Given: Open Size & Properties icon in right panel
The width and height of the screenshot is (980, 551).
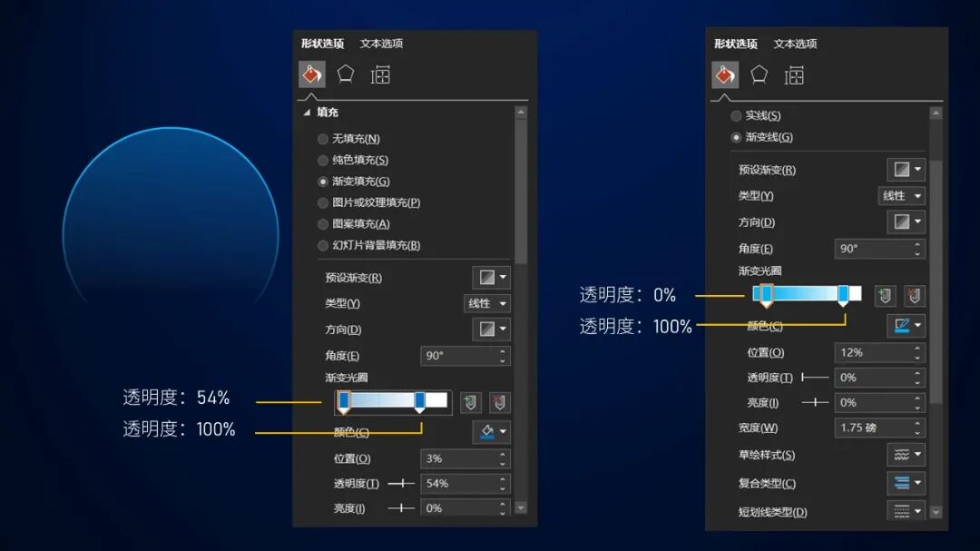Looking at the screenshot, I should pyautogui.click(x=794, y=75).
